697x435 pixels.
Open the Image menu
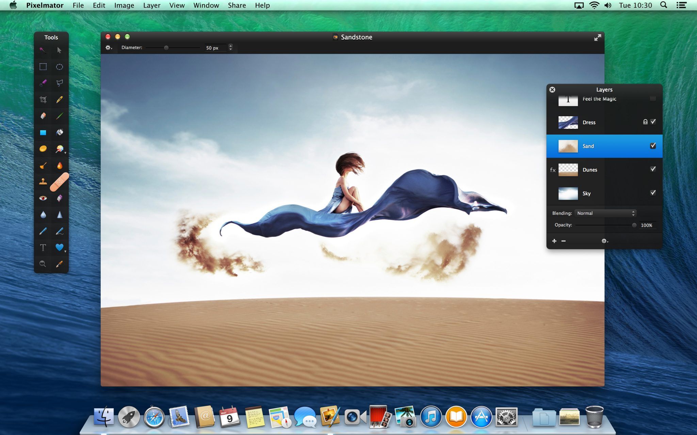click(x=124, y=5)
